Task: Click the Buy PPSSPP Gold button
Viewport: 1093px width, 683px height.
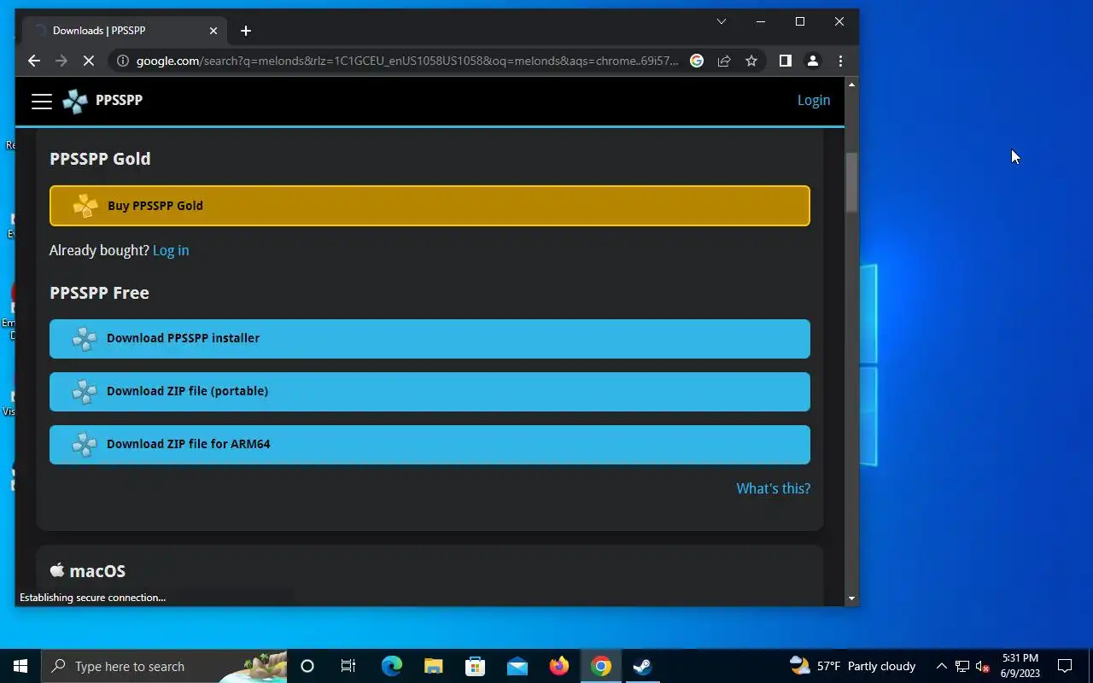Action: [x=430, y=206]
